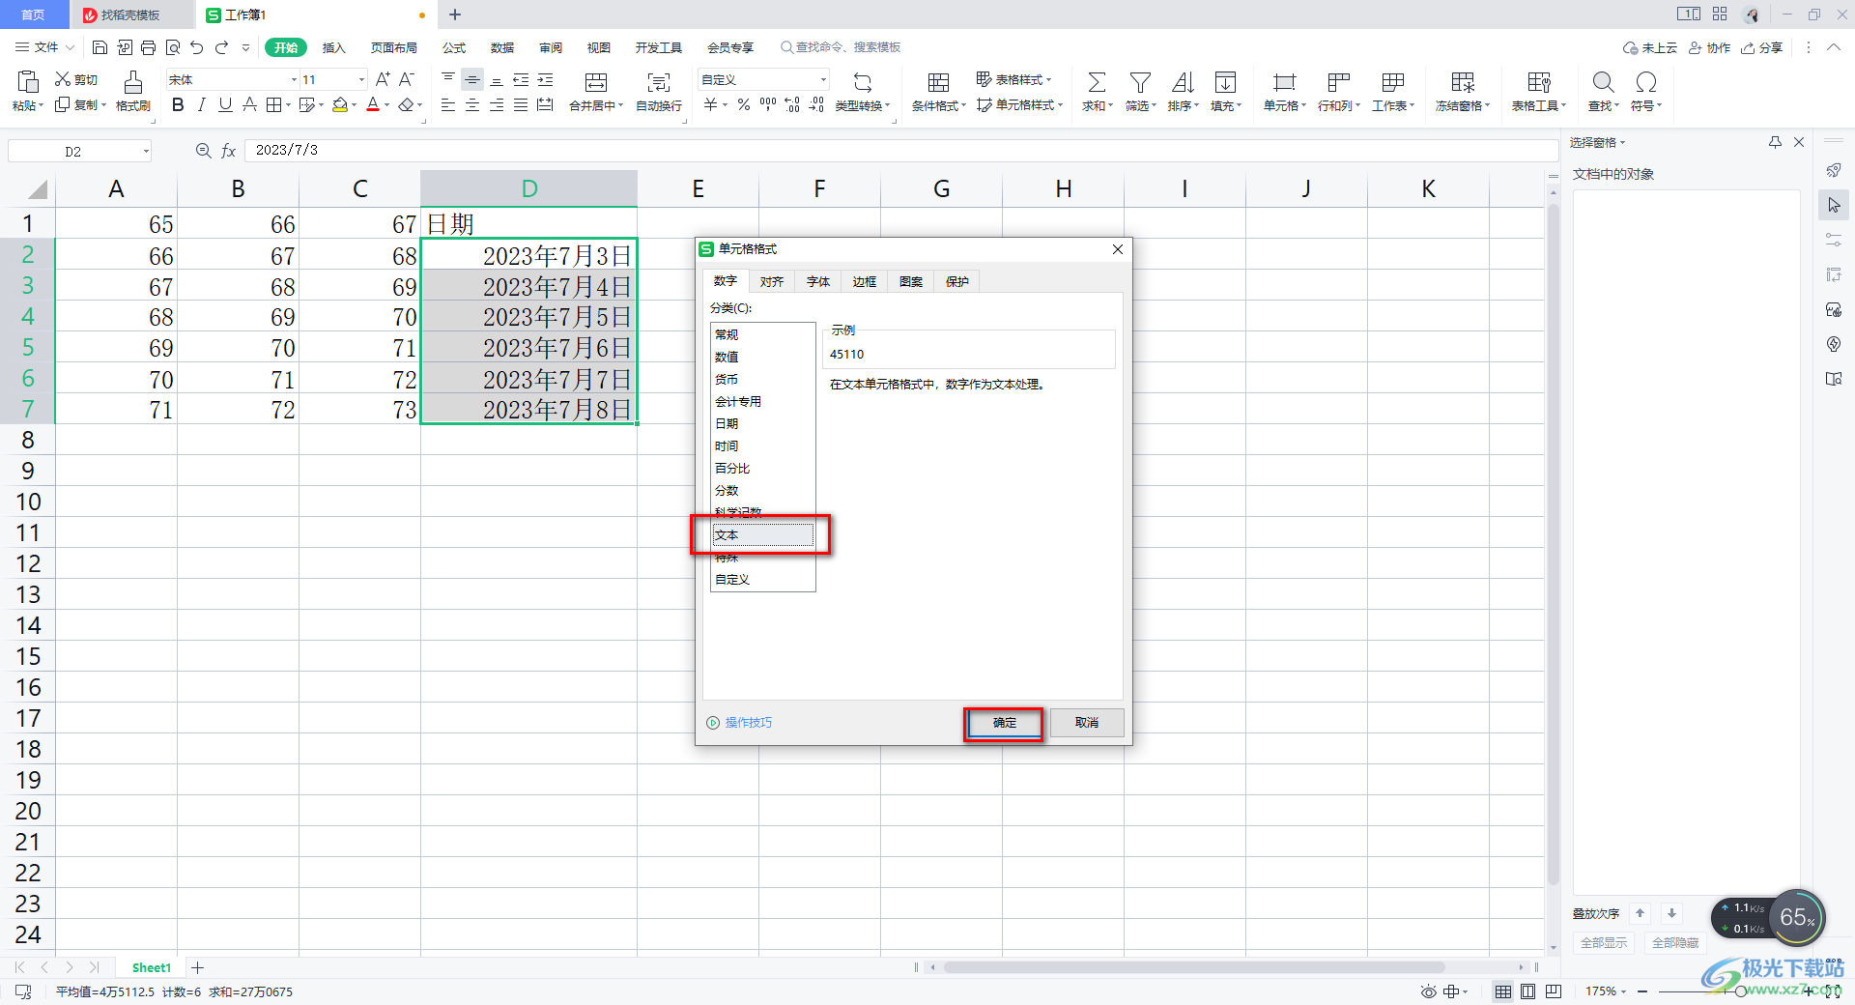
Task: Click the 确定 button in the dialog
Action: tap(1004, 723)
